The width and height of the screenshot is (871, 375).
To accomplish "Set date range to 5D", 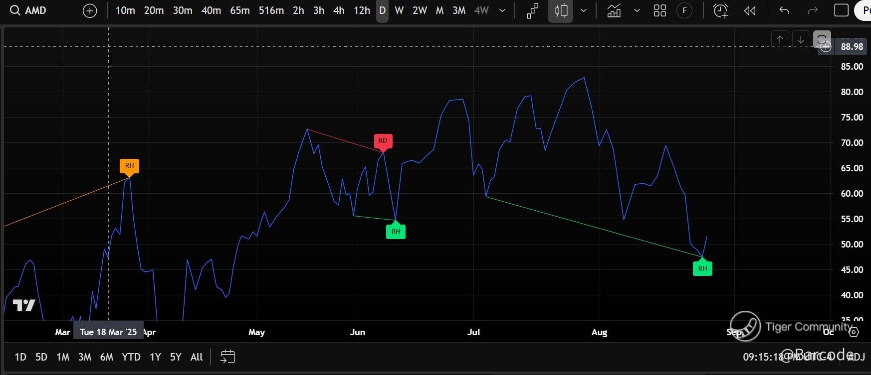I will tap(41, 357).
